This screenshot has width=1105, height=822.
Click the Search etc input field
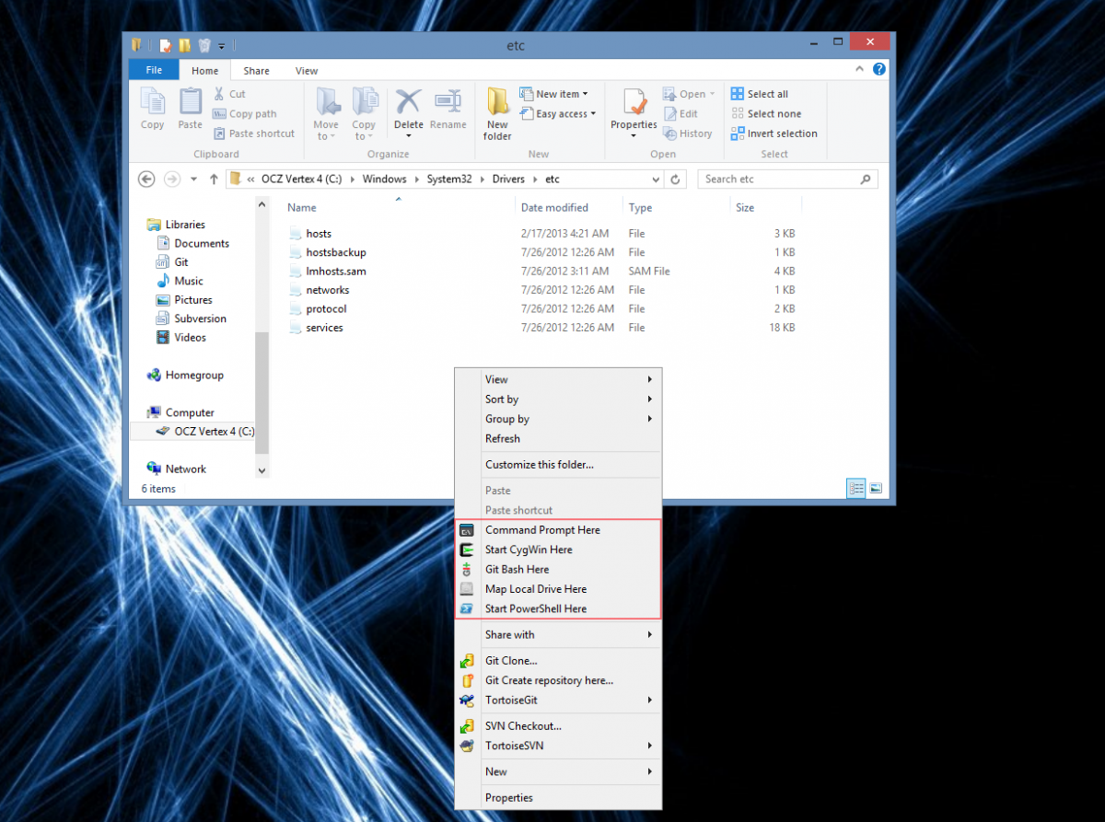pos(787,179)
